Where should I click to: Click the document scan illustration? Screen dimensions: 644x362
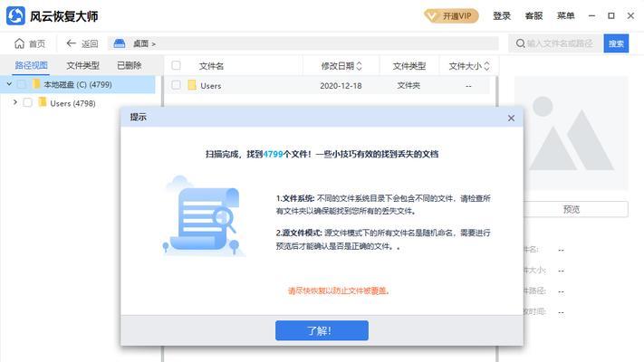point(204,216)
